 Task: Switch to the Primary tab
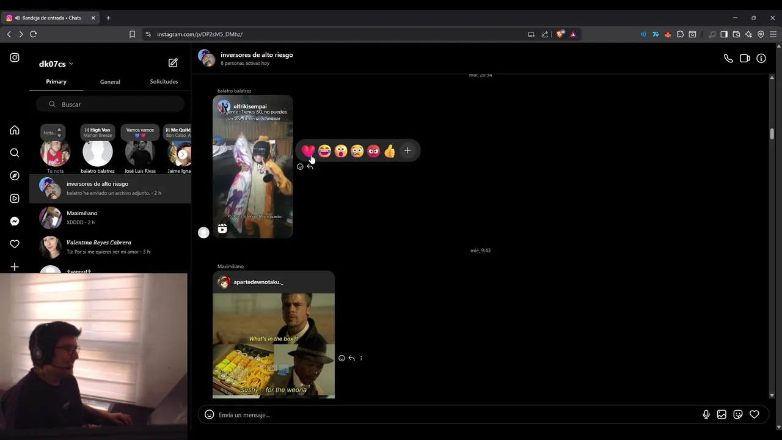(56, 81)
